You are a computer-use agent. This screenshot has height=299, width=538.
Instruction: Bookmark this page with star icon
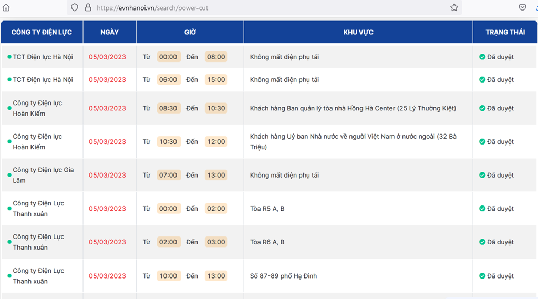(454, 7)
